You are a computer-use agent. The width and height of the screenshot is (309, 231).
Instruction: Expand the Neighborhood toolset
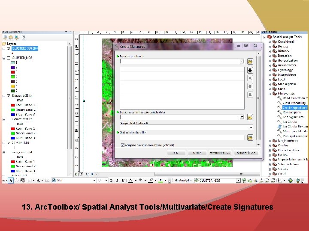click(x=270, y=141)
